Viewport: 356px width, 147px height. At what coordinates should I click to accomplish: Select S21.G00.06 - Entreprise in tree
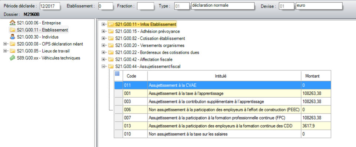39,23
